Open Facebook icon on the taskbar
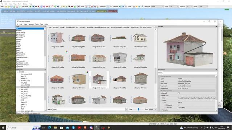Image resolution: width=232 pixels, height=130 pixels. [73, 127]
